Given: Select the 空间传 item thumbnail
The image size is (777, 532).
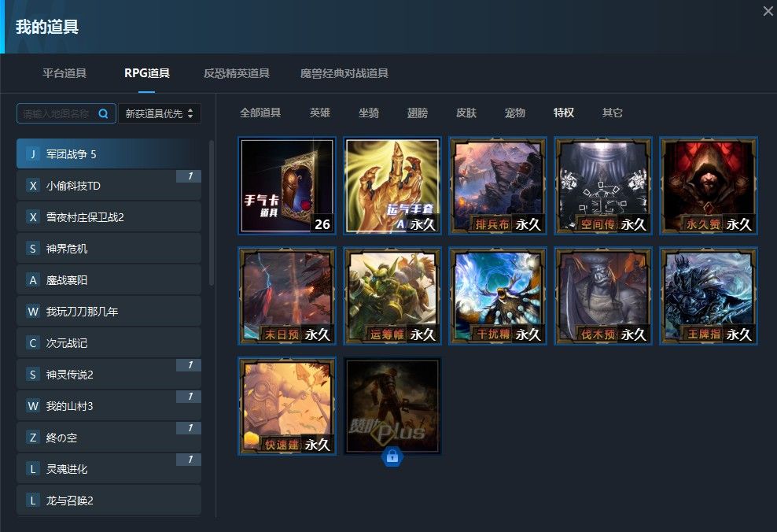Looking at the screenshot, I should [x=603, y=186].
